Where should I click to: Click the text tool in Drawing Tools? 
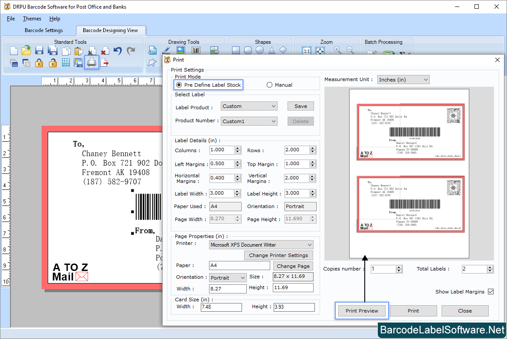point(152,50)
